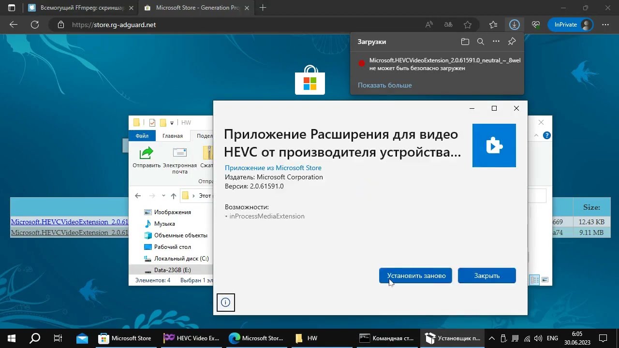Click the site lock icon

point(60,25)
